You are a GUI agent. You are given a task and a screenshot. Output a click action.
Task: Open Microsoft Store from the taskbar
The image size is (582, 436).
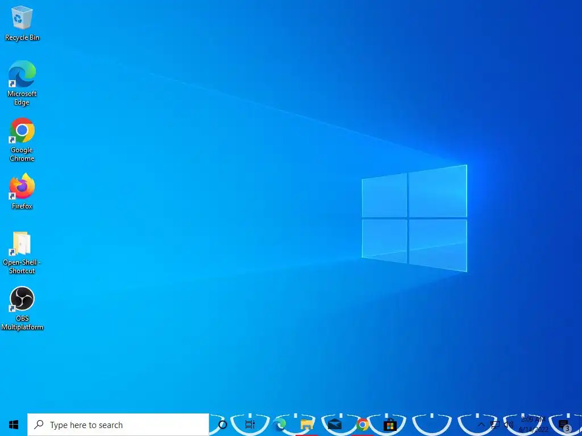tap(390, 425)
